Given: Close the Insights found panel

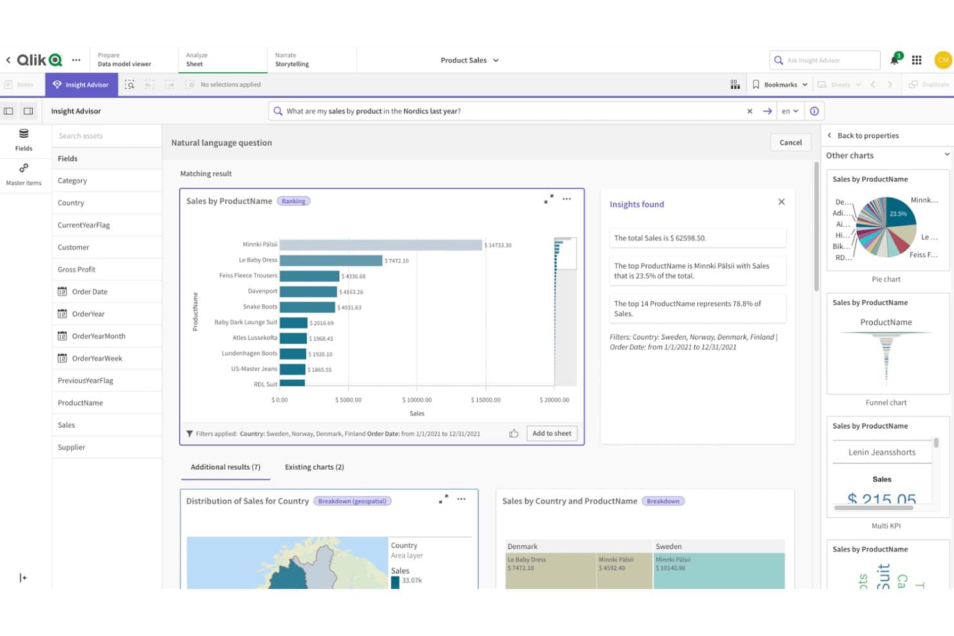Looking at the screenshot, I should (x=781, y=202).
